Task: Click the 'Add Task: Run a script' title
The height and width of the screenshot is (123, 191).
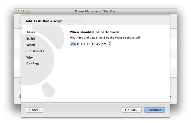Action: pos(44,21)
